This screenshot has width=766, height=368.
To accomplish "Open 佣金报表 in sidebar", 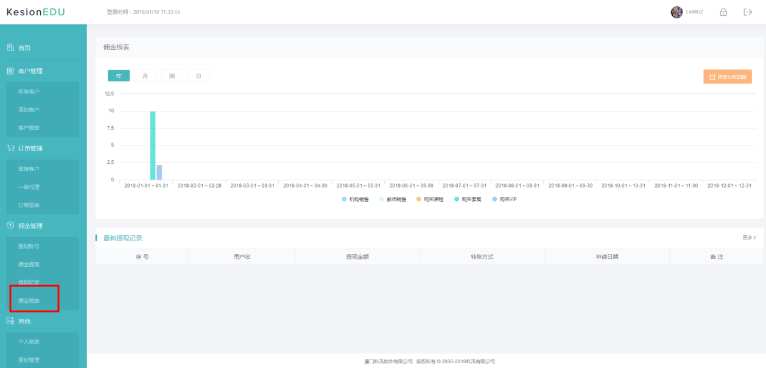I will pyautogui.click(x=29, y=300).
